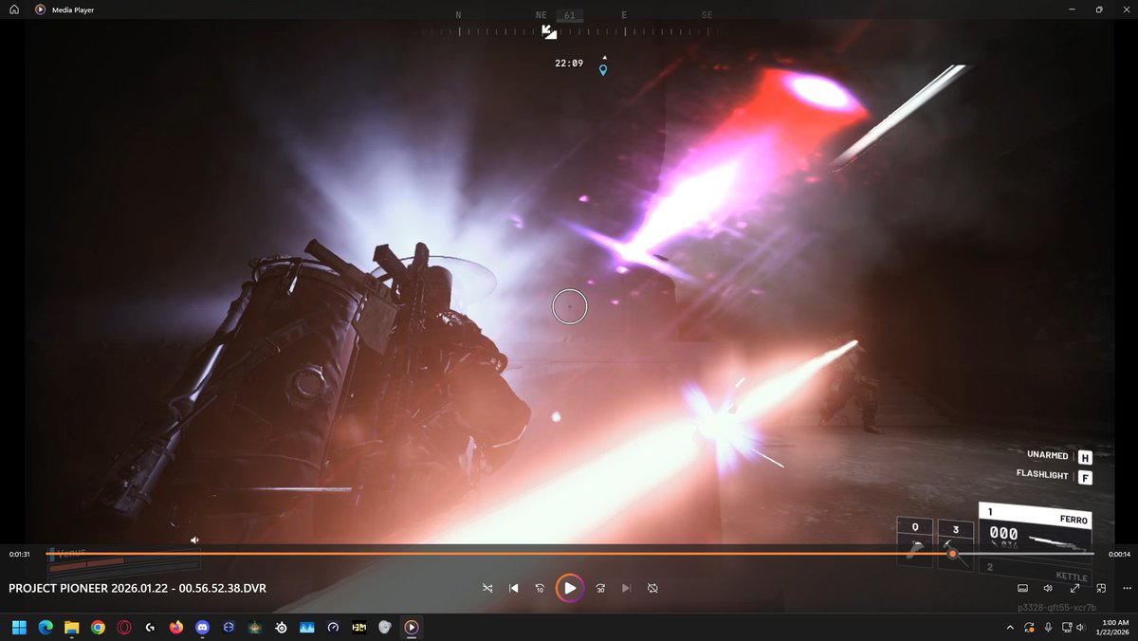Viewport: 1138px width, 641px height.
Task: Open the speedometer gauge taskbar app
Action: point(333,627)
